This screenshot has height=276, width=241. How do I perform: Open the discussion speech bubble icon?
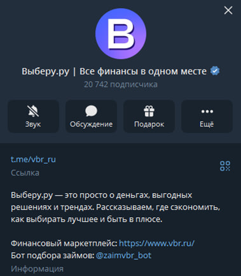[x=91, y=111]
